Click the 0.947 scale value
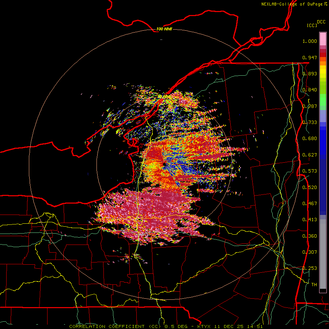 (x=310, y=57)
